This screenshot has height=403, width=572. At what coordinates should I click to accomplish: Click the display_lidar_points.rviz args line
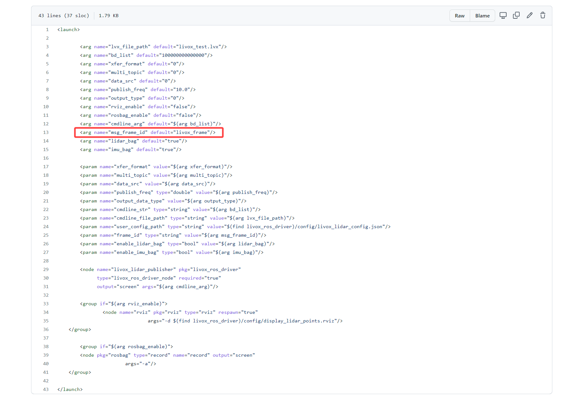coord(245,321)
